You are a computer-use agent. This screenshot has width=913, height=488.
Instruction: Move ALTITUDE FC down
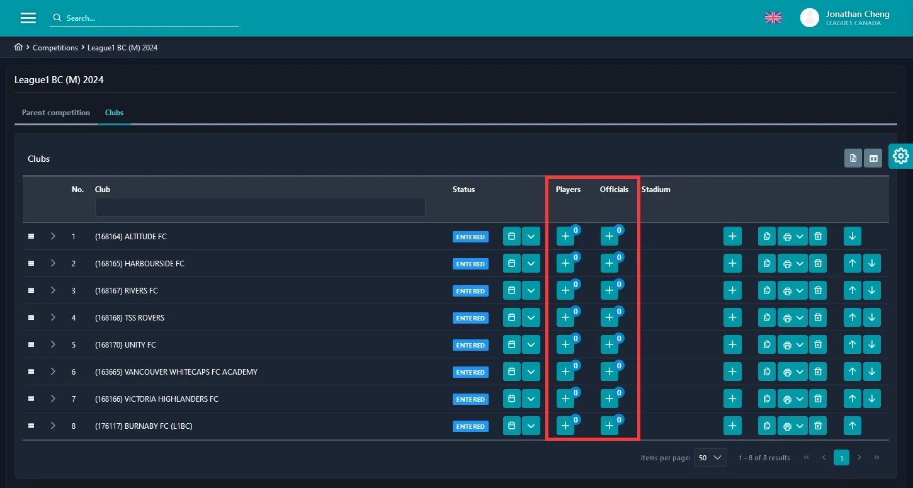coord(853,236)
